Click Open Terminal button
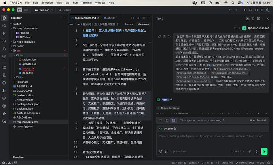The width and height of the screenshot is (273, 165). [x=258, y=120]
